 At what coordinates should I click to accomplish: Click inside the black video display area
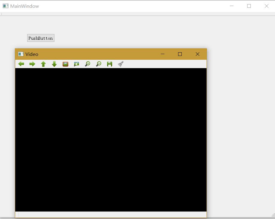point(111,140)
